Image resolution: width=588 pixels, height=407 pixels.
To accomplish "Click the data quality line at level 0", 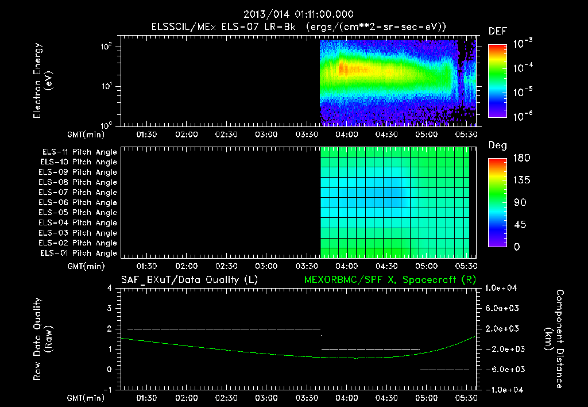I will [x=445, y=370].
